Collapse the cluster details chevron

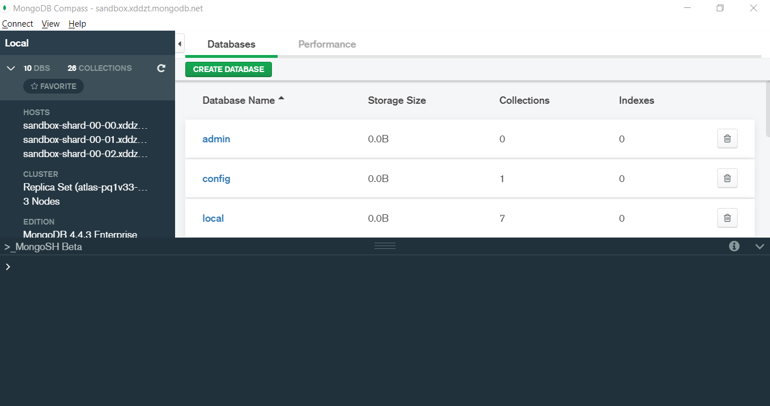10,68
